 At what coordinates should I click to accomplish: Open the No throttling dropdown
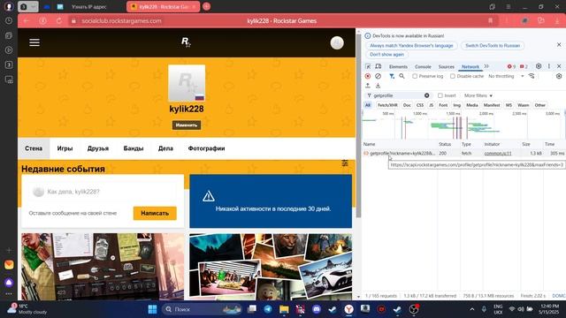(x=506, y=77)
